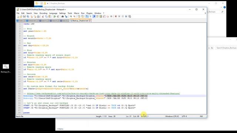Click UTF-8 encoding in the status bar

click(x=184, y=116)
